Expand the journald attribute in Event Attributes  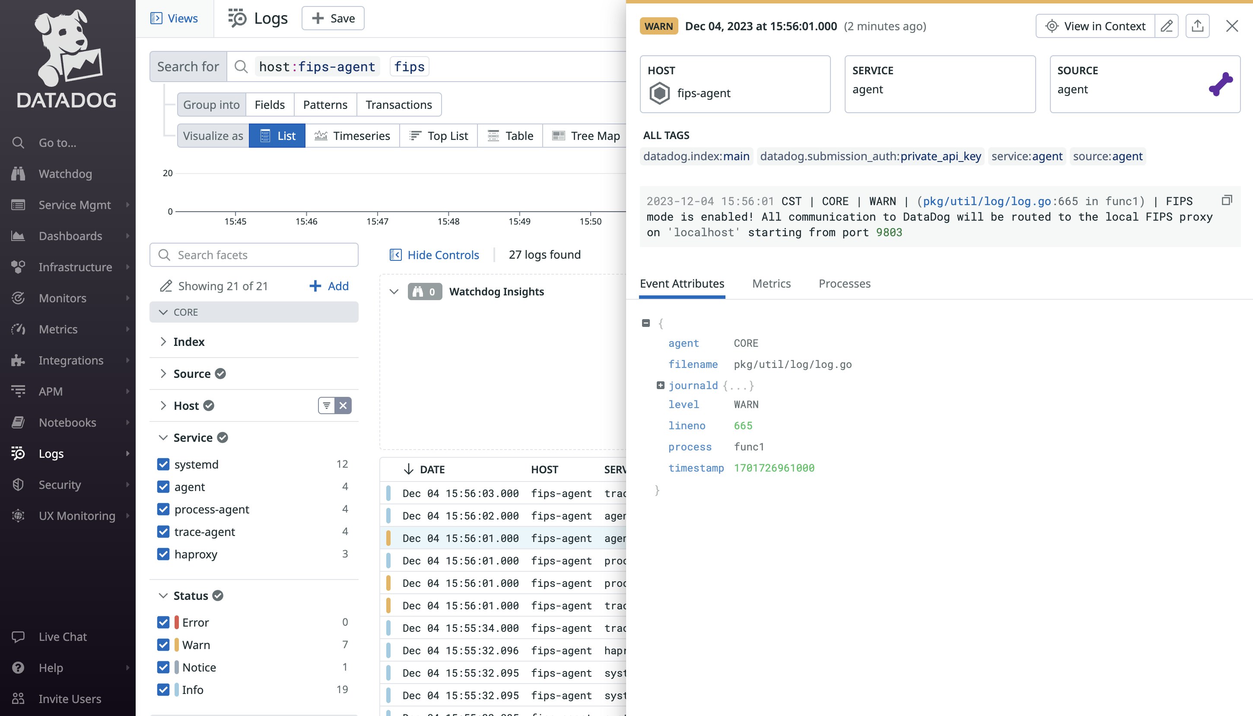coord(661,385)
